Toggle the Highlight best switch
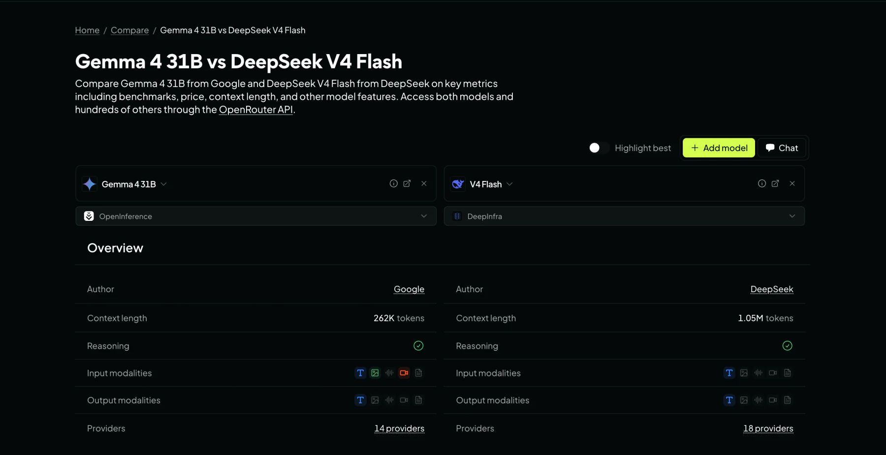886x455 pixels. pyautogui.click(x=599, y=148)
